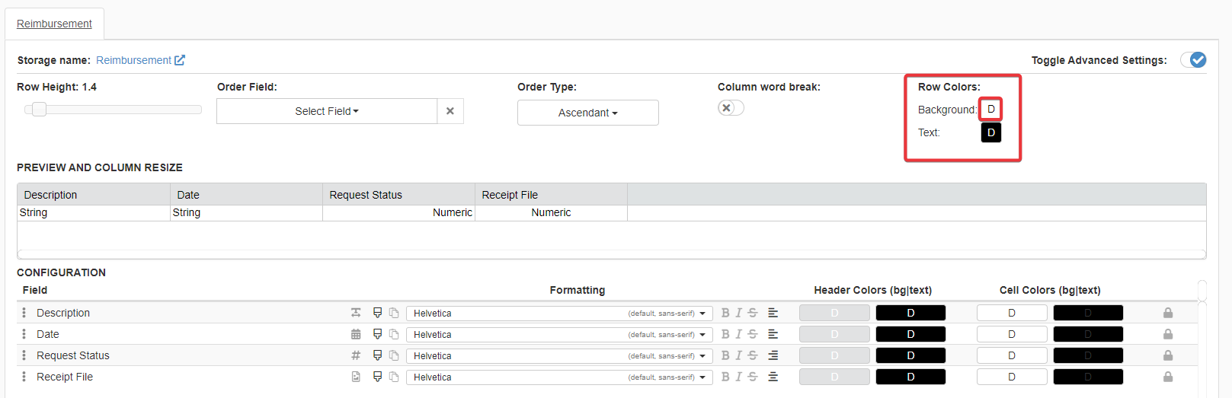Click text alignment icon in Receipt File row
Viewport: 1232px width, 398px height.
point(773,377)
